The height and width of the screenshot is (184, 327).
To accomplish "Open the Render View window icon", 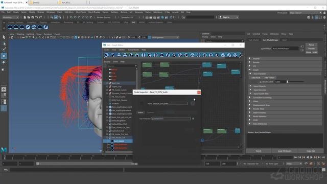I will tap(147, 17).
